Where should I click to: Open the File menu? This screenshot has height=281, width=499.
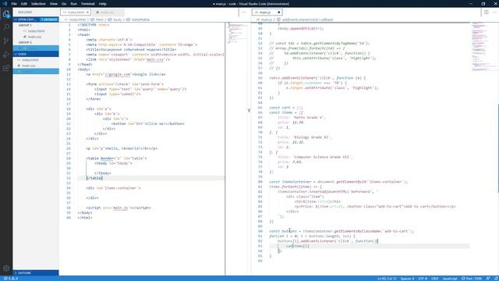coord(14,4)
